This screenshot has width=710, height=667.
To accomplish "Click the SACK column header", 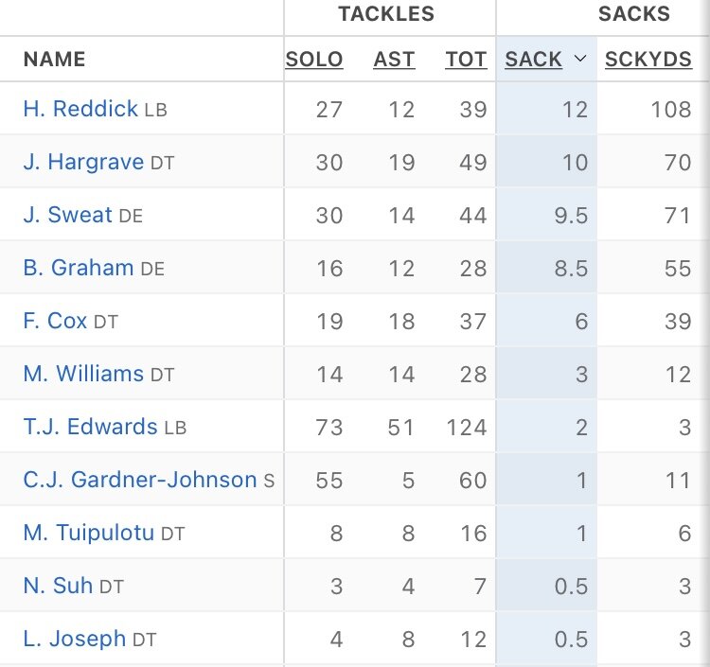I will 534,60.
